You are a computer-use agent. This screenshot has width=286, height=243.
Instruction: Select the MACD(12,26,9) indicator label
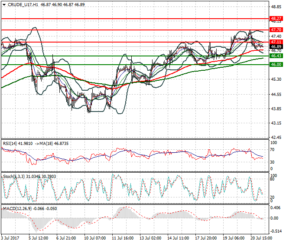(x=17, y=208)
